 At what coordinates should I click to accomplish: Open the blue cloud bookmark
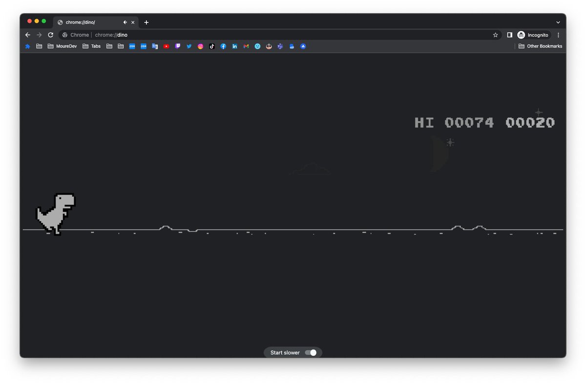(292, 46)
